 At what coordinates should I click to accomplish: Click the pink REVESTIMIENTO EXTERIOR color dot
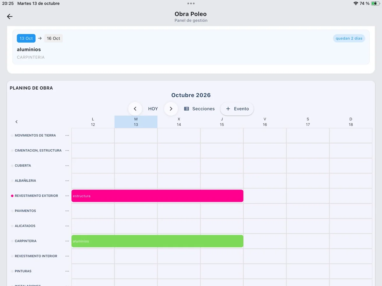[12, 196]
